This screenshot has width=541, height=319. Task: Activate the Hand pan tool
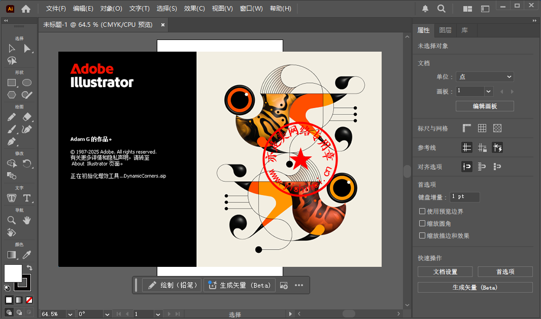(27, 220)
